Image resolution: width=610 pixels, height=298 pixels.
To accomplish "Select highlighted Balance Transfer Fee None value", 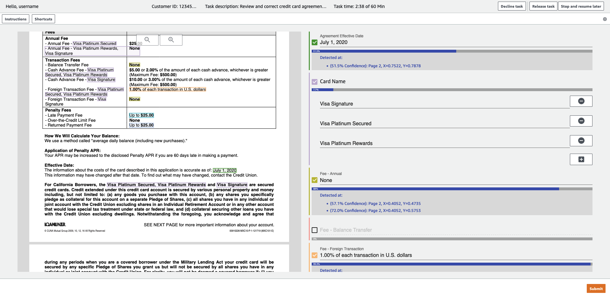I will tap(134, 65).
